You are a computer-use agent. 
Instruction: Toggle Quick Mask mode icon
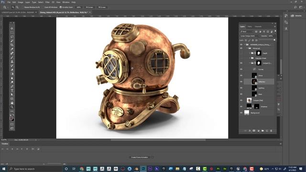point(12,124)
